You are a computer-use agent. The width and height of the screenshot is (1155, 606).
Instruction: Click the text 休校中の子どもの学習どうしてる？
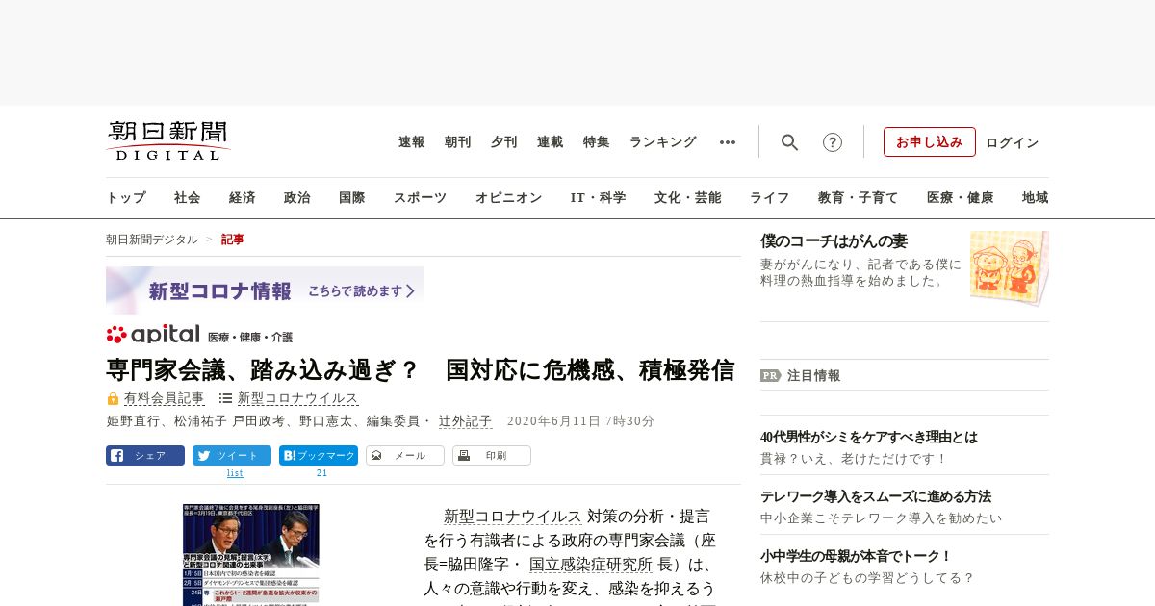point(867,578)
